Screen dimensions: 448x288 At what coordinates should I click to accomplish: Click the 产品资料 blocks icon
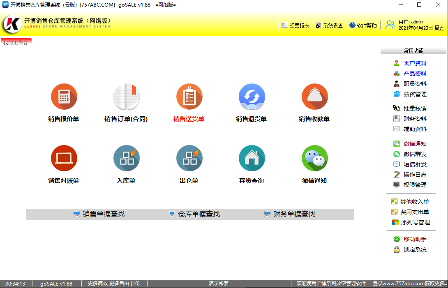[x=396, y=74]
